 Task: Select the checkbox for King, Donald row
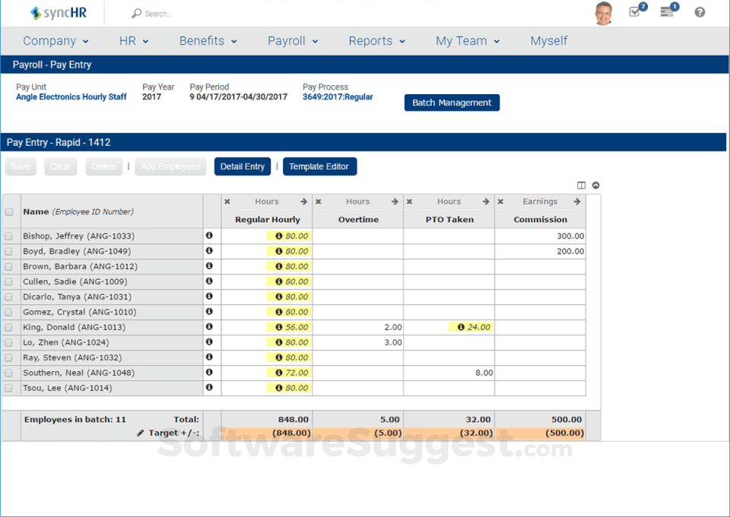click(x=10, y=327)
